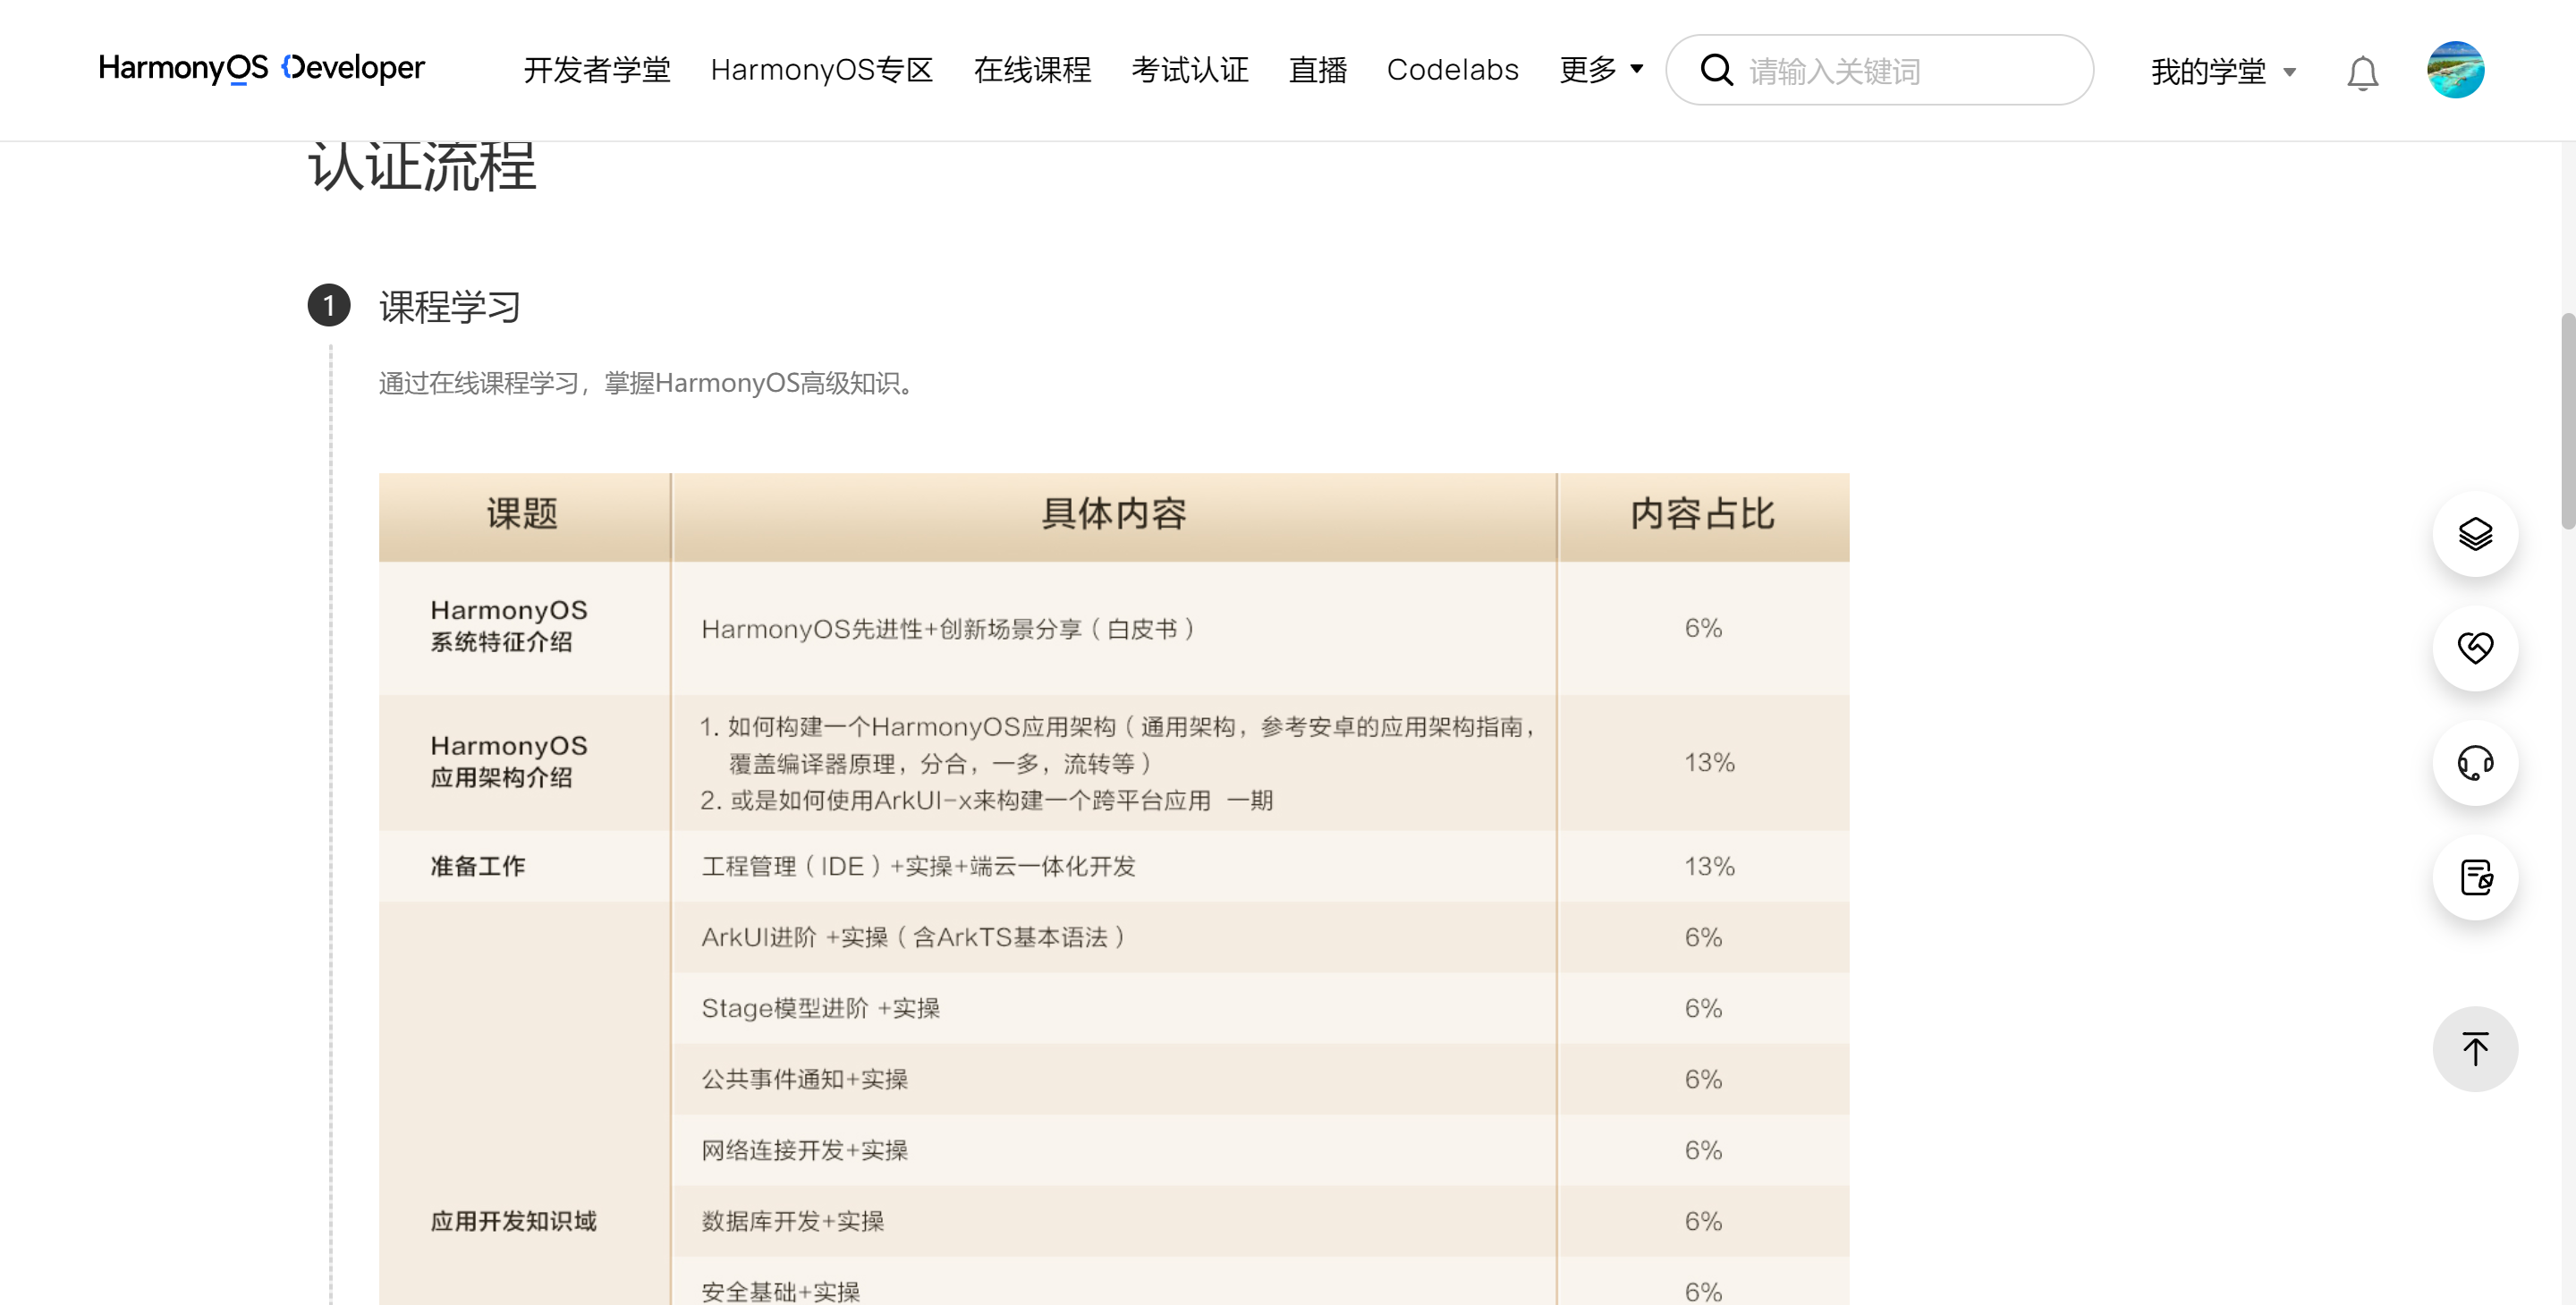Click the back-to-top arrow button
The image size is (2576, 1305).
pos(2475,1049)
